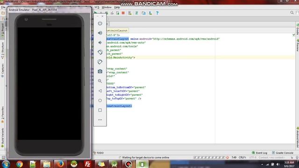Click the background task progress bar

click(x=209, y=158)
